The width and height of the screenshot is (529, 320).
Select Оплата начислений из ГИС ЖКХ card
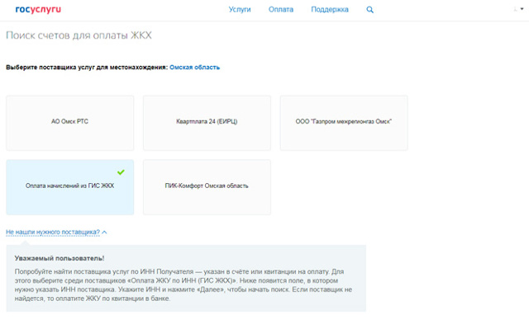69,187
